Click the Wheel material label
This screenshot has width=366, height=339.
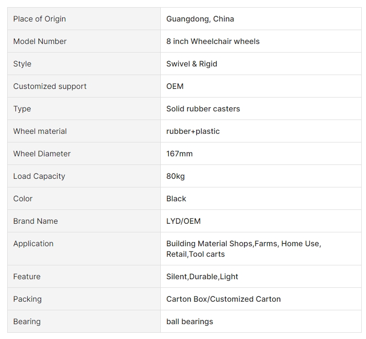[x=40, y=131]
